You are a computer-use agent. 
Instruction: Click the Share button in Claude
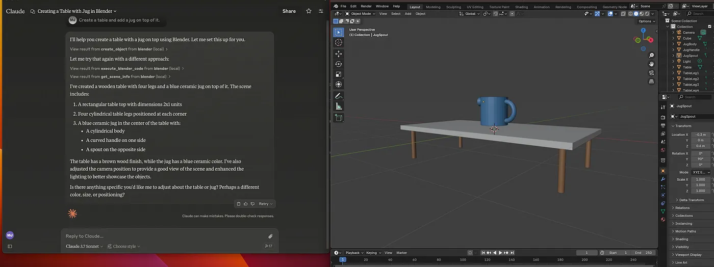(289, 11)
